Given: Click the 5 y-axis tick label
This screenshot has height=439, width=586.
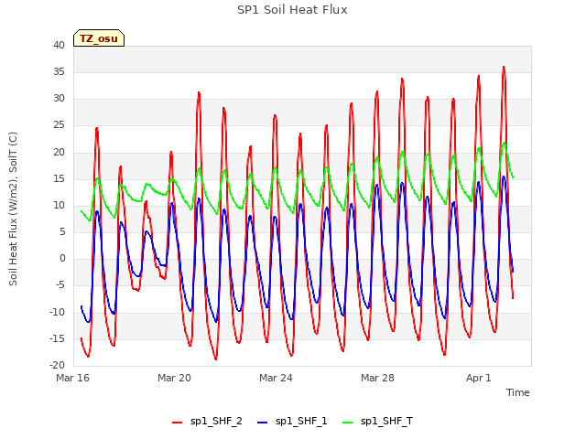Looking at the screenshot, I should coord(62,231).
